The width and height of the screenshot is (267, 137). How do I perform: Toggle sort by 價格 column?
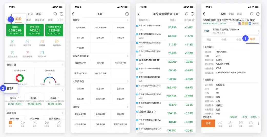click(173, 20)
